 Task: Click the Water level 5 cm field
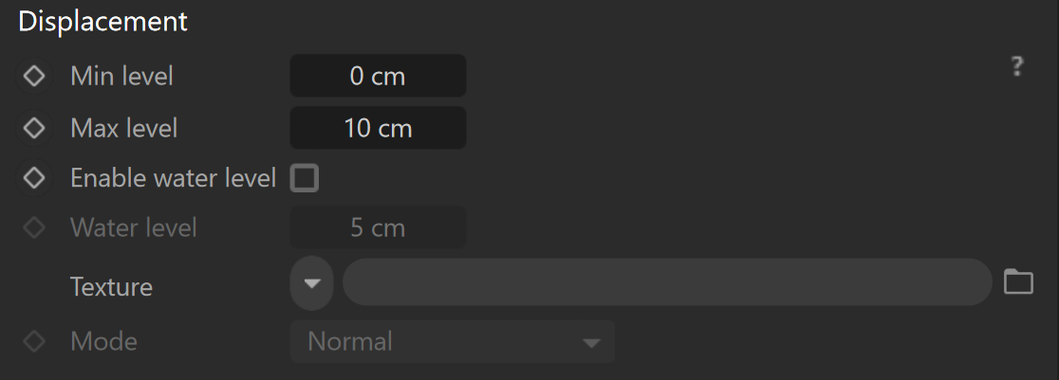tap(379, 227)
